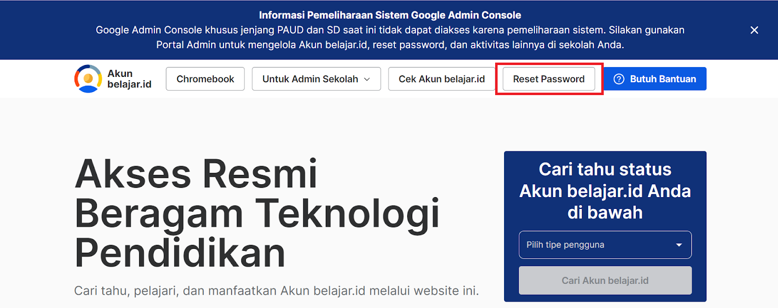Go to Cek Akun belajar.id
Image resolution: width=778 pixels, height=308 pixels.
point(442,79)
